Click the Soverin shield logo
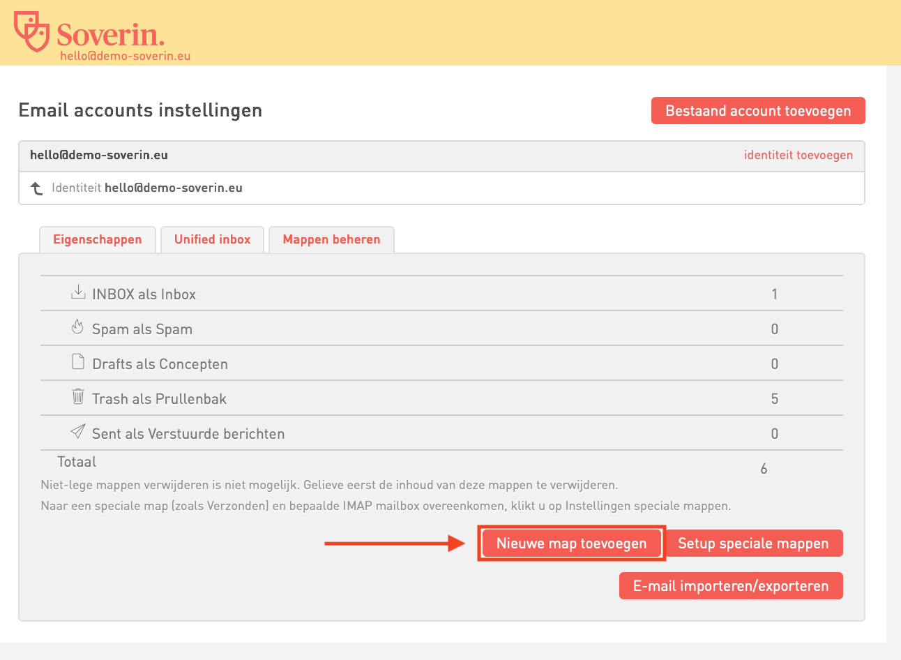901x660 pixels. point(32,31)
